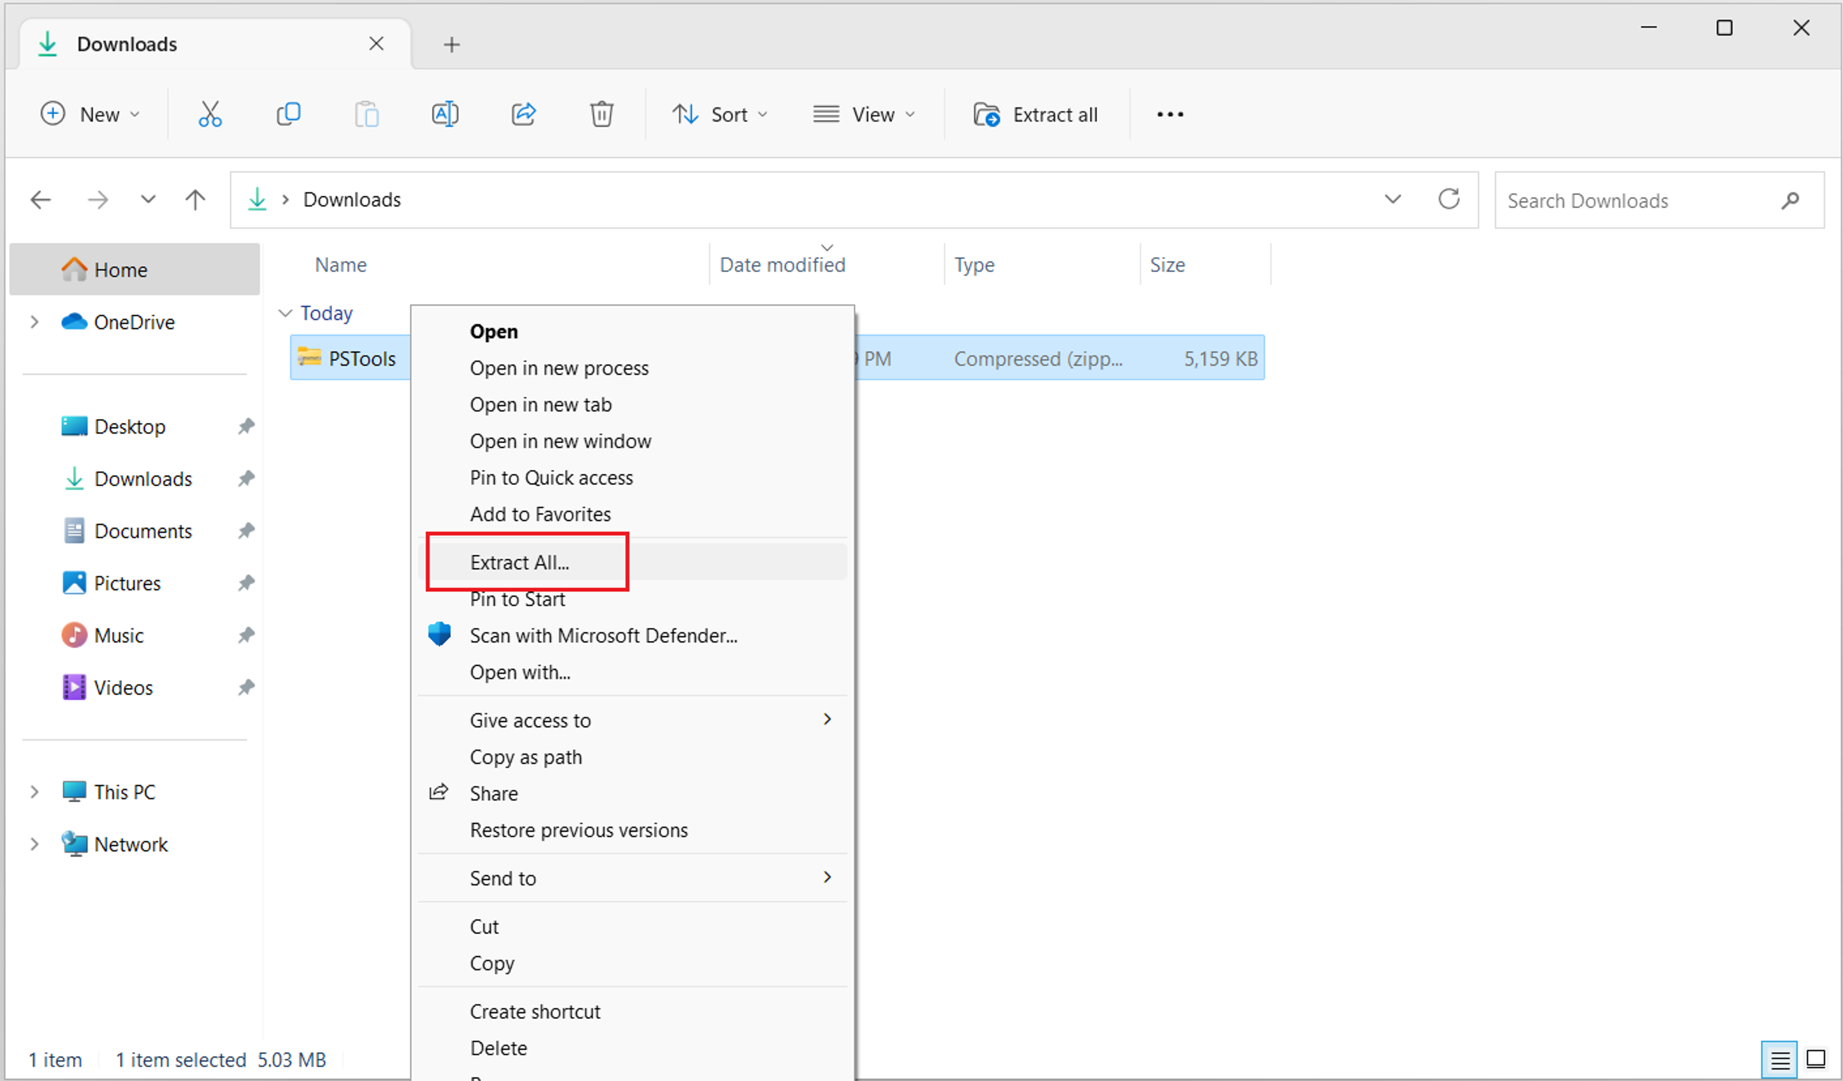Choose Delete in context menu

(x=634, y=1048)
